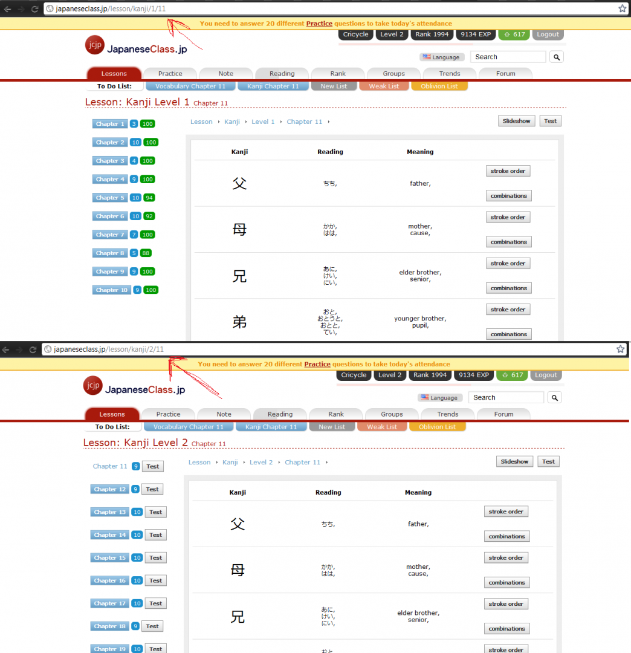The height and width of the screenshot is (653, 631).
Task: Reload the page with the refresh icon
Action: pos(34,9)
